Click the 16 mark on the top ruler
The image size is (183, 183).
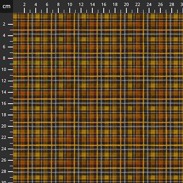(x=104, y=5)
